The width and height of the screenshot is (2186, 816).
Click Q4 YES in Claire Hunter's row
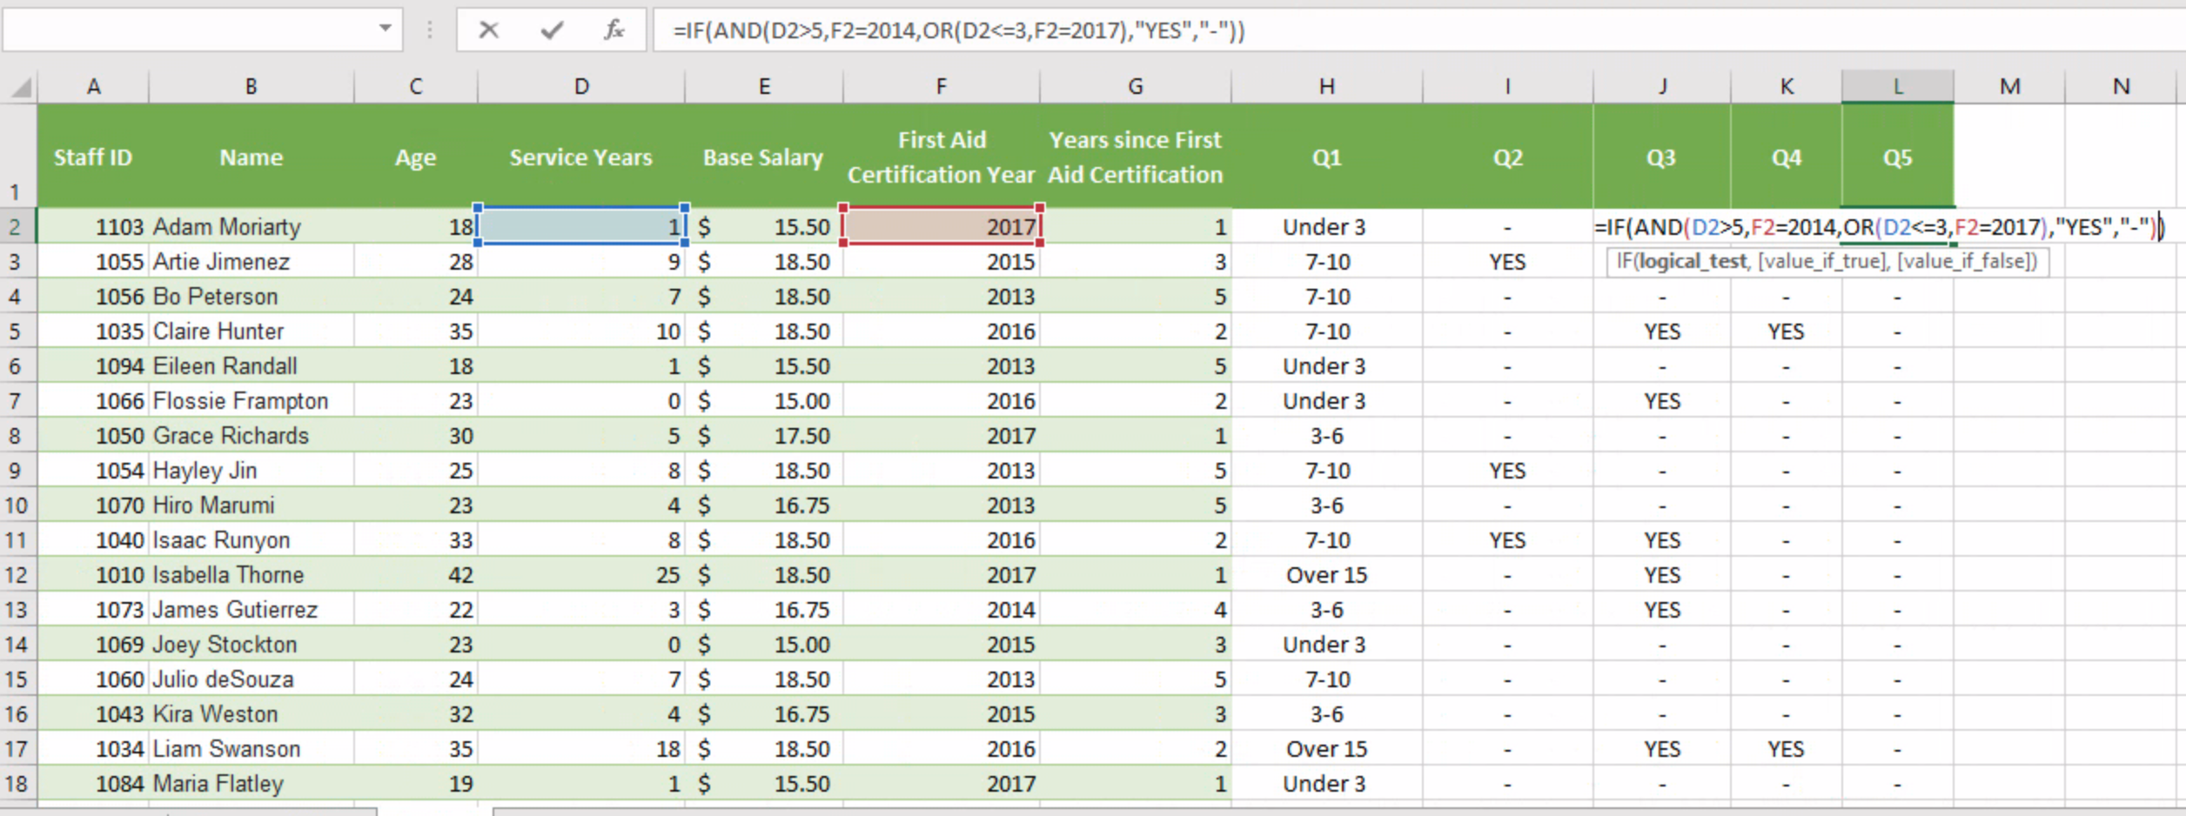1786,331
